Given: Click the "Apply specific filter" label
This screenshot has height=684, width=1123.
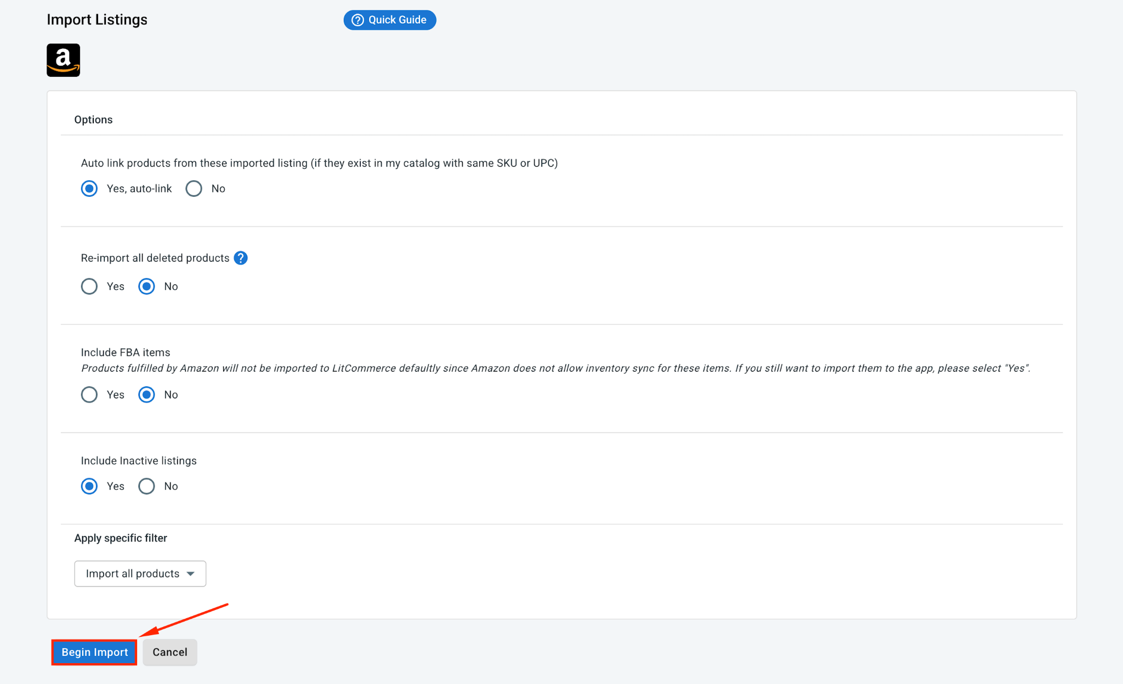Looking at the screenshot, I should click(121, 538).
